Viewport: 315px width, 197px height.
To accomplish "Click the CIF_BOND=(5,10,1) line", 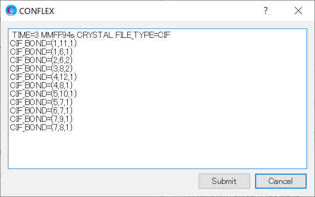I will 43,94.
